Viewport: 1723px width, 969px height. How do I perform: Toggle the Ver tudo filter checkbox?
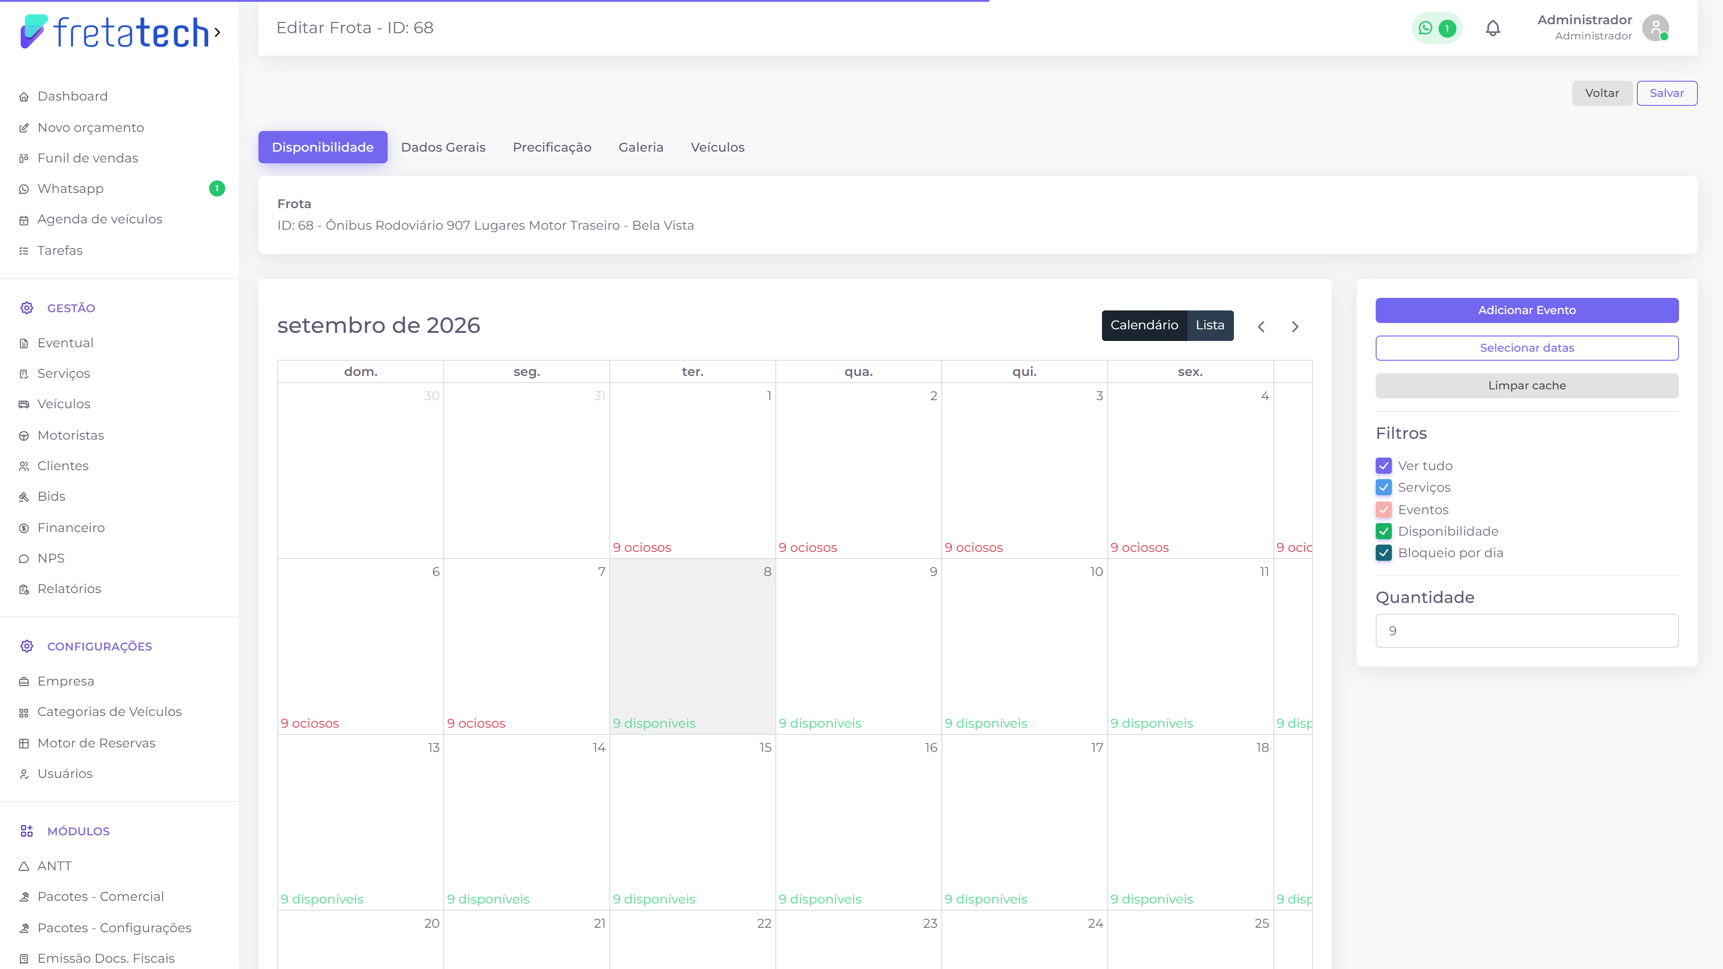pos(1384,466)
